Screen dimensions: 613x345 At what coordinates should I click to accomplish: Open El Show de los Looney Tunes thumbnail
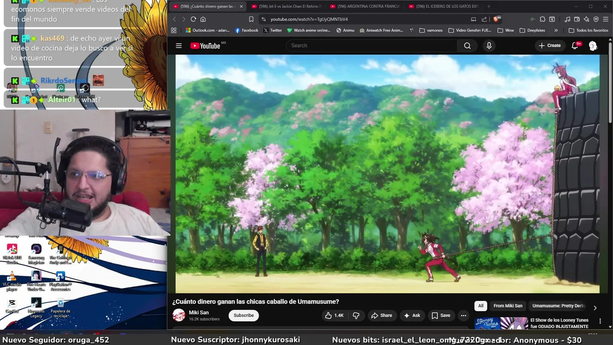[x=501, y=324]
